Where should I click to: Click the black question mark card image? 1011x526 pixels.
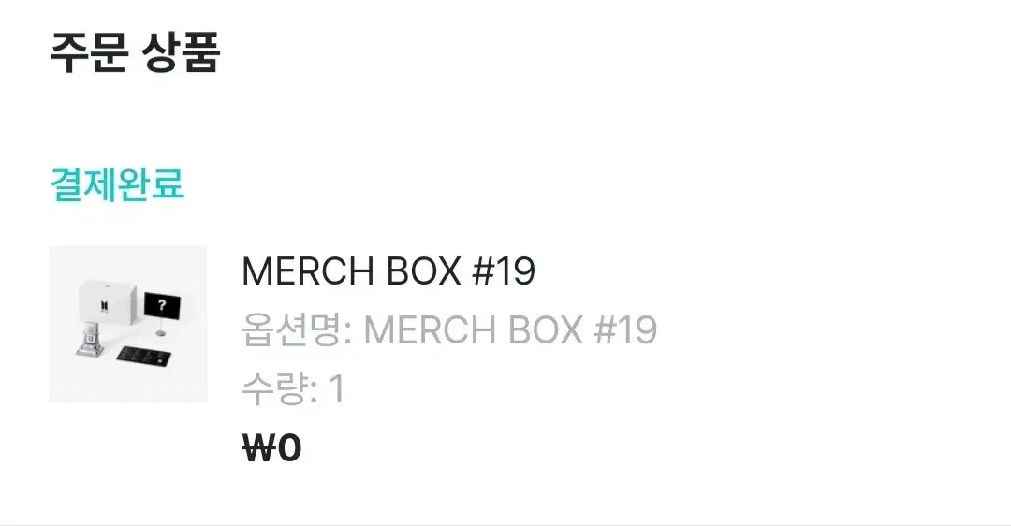tap(162, 306)
